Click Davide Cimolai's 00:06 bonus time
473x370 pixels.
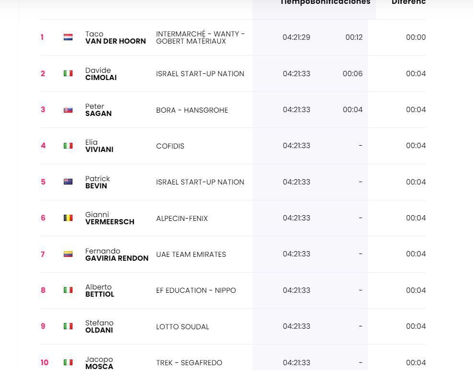[x=353, y=74]
